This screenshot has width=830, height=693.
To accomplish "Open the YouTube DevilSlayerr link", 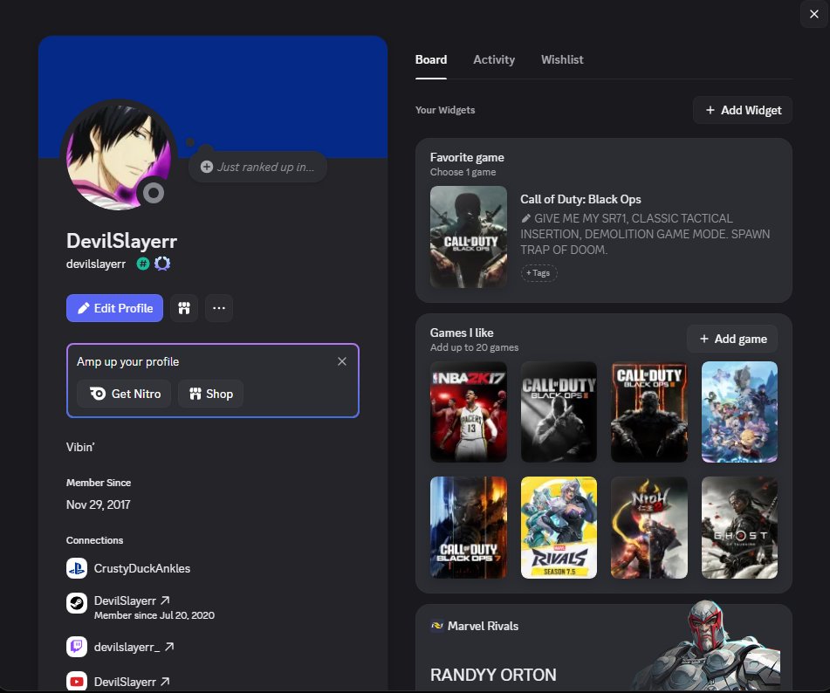I will (x=132, y=682).
